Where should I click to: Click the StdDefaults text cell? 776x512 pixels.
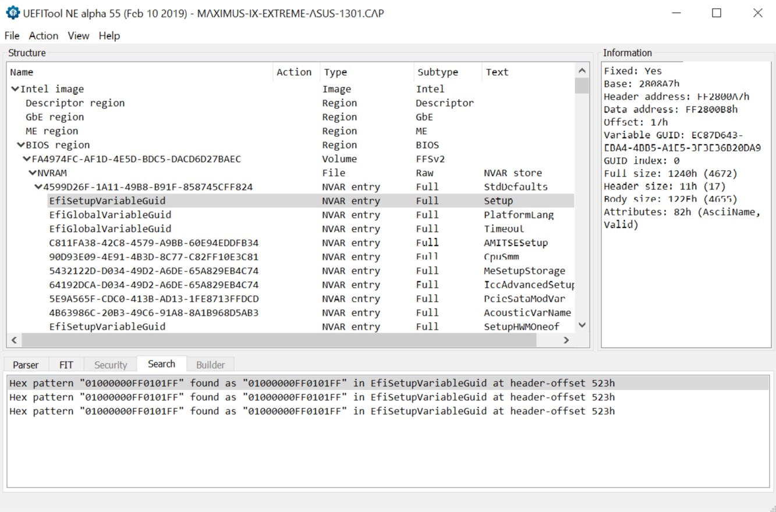click(x=516, y=187)
